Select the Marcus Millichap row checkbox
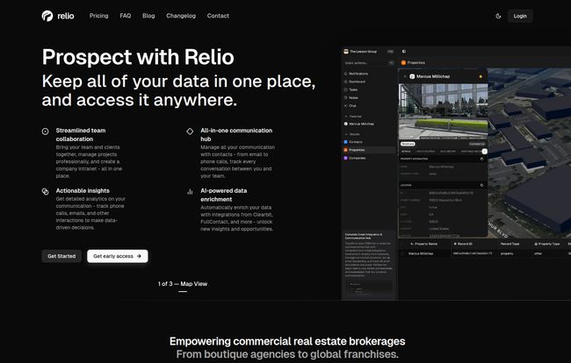Image resolution: width=571 pixels, height=363 pixels. coord(402,253)
